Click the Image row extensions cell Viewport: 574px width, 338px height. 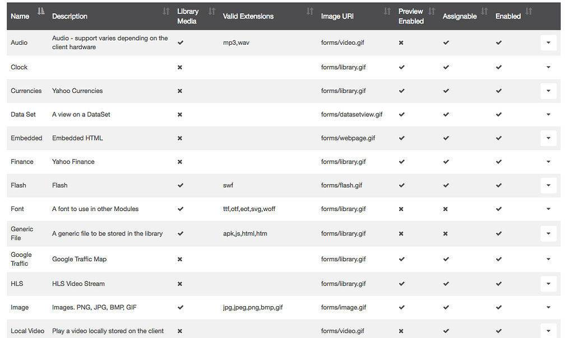coord(253,307)
